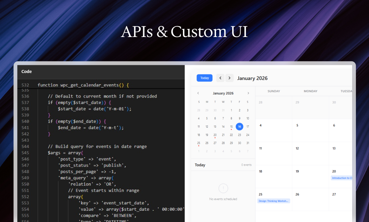Go to the previous month with the left arrow

pos(220,78)
